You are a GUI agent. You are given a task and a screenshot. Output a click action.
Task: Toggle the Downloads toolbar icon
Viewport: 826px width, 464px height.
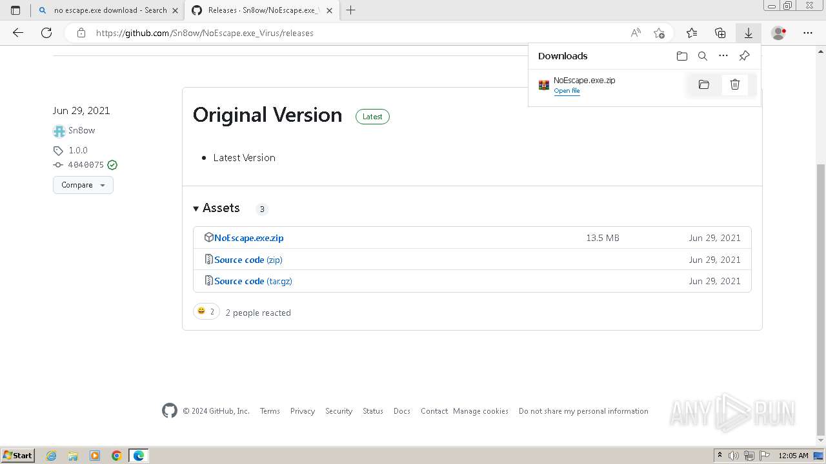pos(749,33)
